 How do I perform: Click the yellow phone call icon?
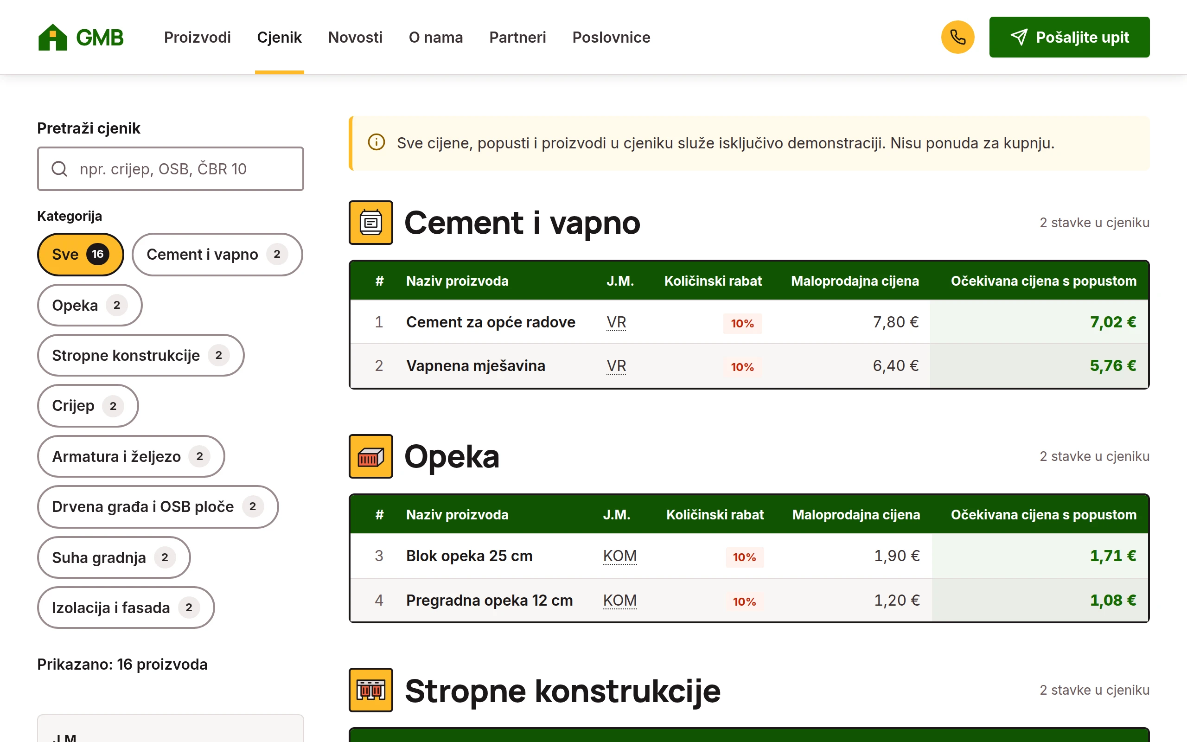pos(957,37)
